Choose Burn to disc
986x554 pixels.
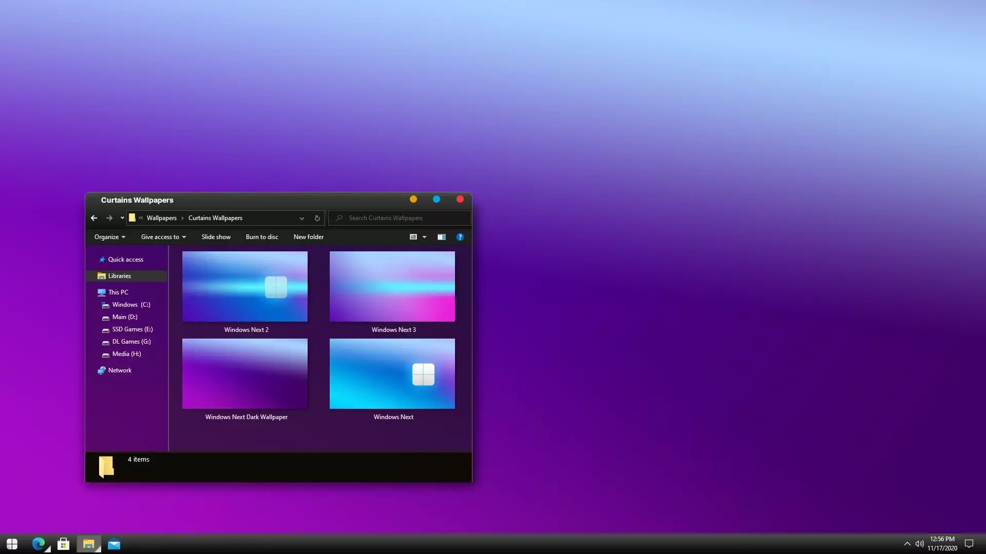pyautogui.click(x=262, y=237)
